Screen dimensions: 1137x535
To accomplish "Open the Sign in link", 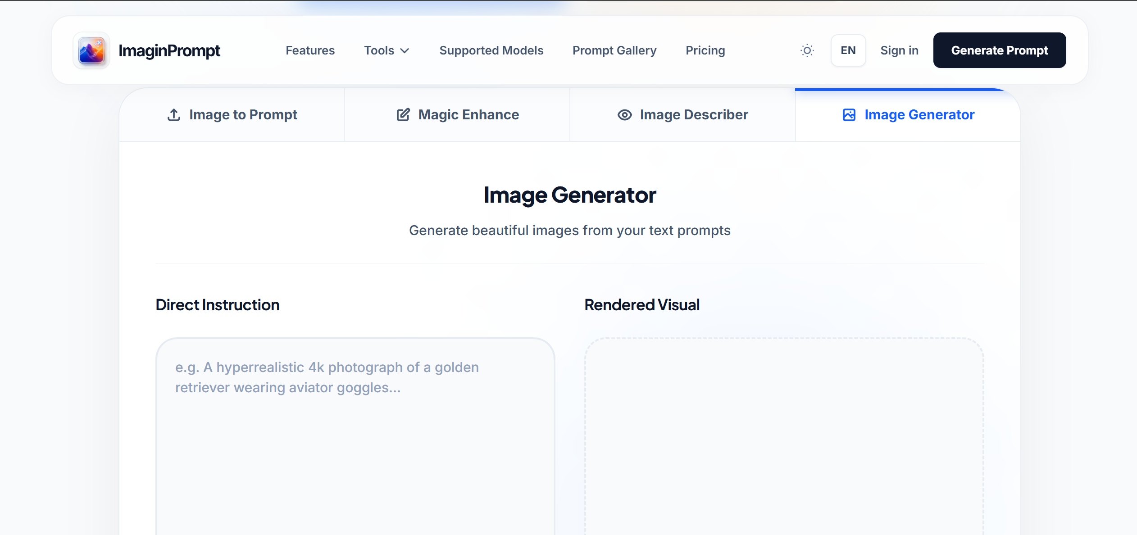I will [899, 50].
